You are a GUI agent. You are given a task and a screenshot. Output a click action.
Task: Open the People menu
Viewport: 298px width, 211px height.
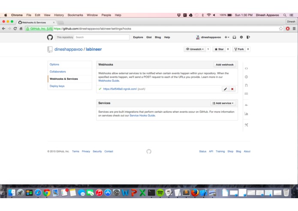pos(106,15)
